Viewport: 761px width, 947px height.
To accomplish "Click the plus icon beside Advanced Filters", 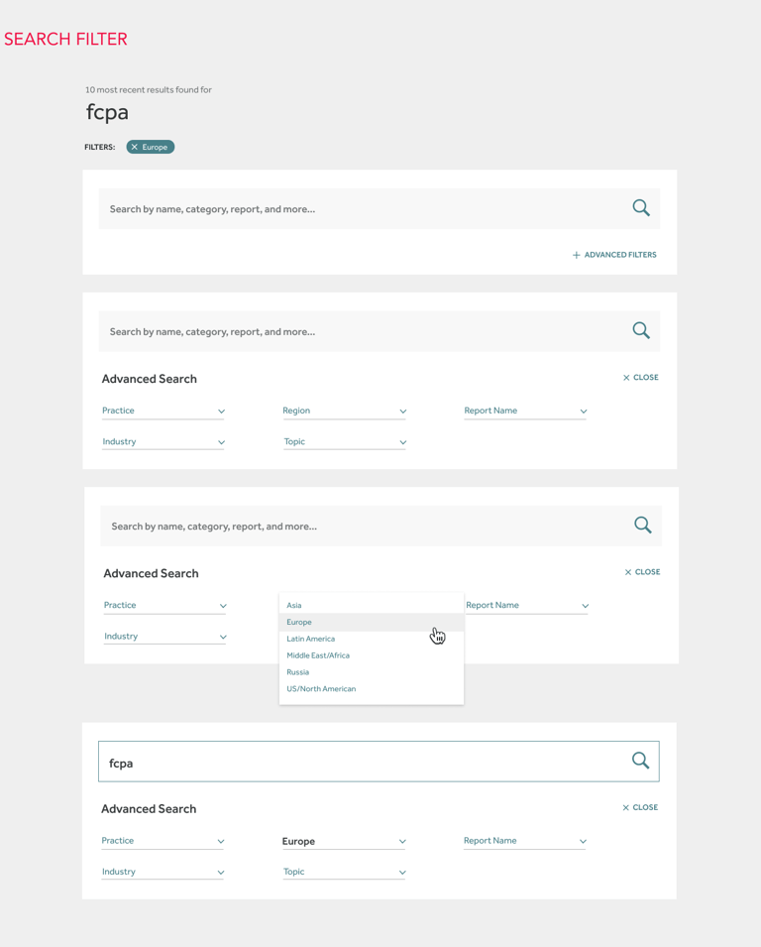I will (x=576, y=255).
